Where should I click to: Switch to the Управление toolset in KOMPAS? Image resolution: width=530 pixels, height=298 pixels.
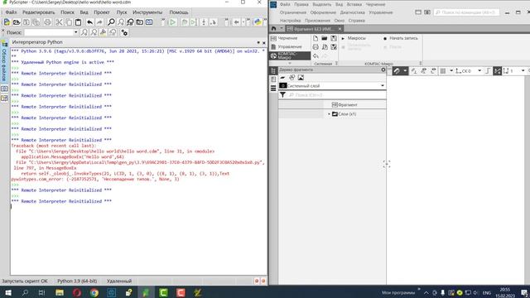289,46
